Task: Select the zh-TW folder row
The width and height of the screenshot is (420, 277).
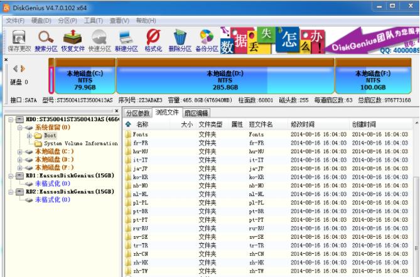Action: pos(268,271)
